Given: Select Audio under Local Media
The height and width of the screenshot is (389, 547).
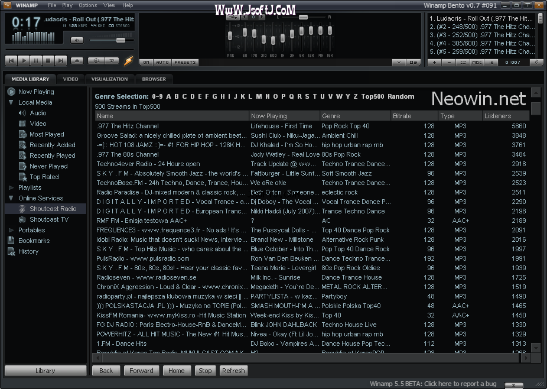Looking at the screenshot, I should (x=38, y=113).
